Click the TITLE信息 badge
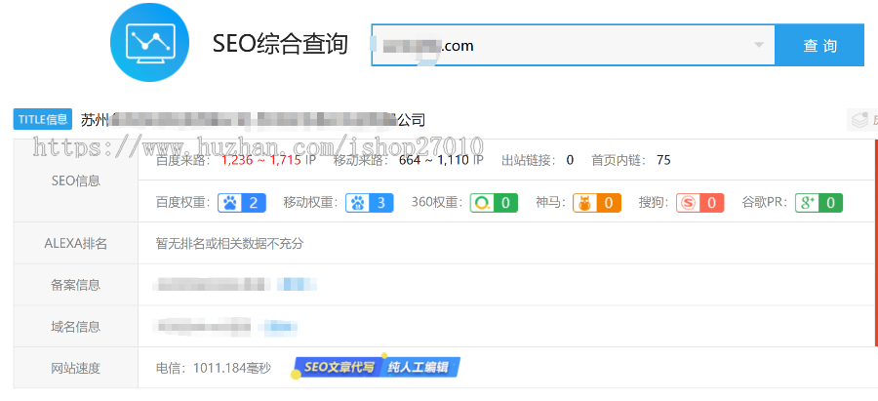Image resolution: width=878 pixels, height=401 pixels. [43, 119]
